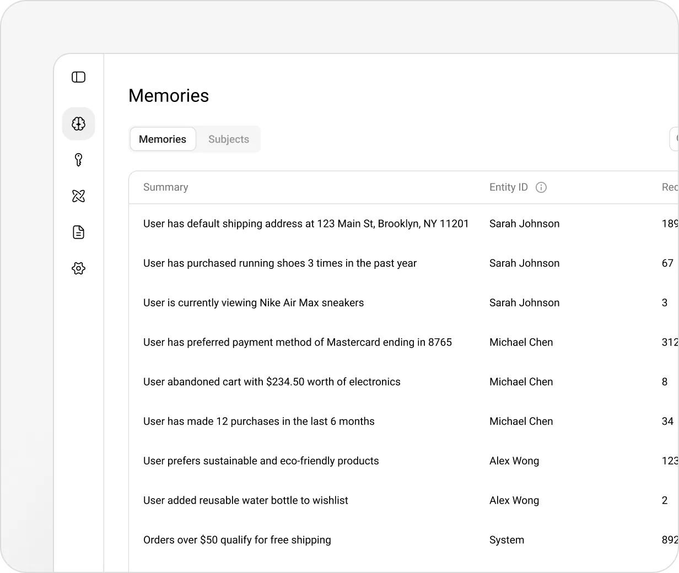The image size is (679, 573).
Task: Select the running shoes purchase memory
Action: tap(279, 263)
